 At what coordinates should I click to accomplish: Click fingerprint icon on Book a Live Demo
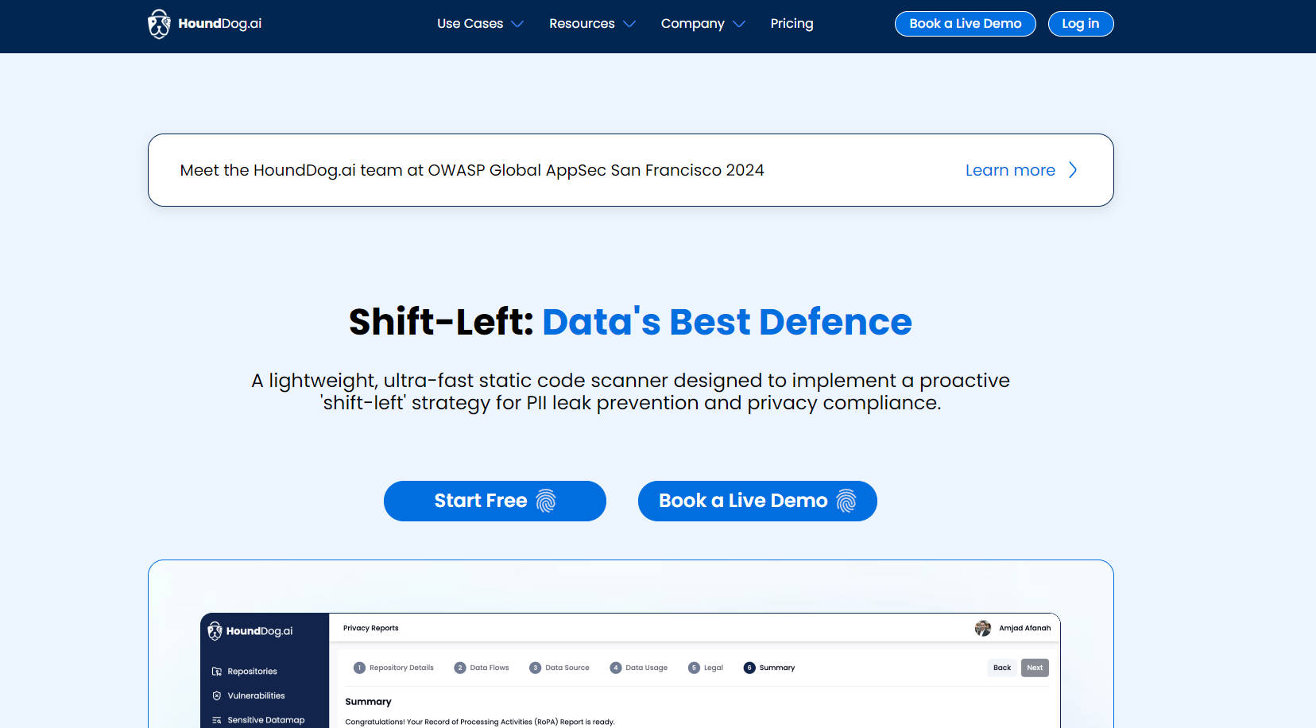tap(846, 501)
